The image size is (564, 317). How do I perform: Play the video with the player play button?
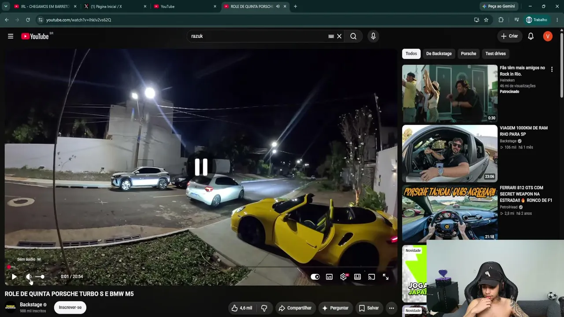tap(14, 276)
